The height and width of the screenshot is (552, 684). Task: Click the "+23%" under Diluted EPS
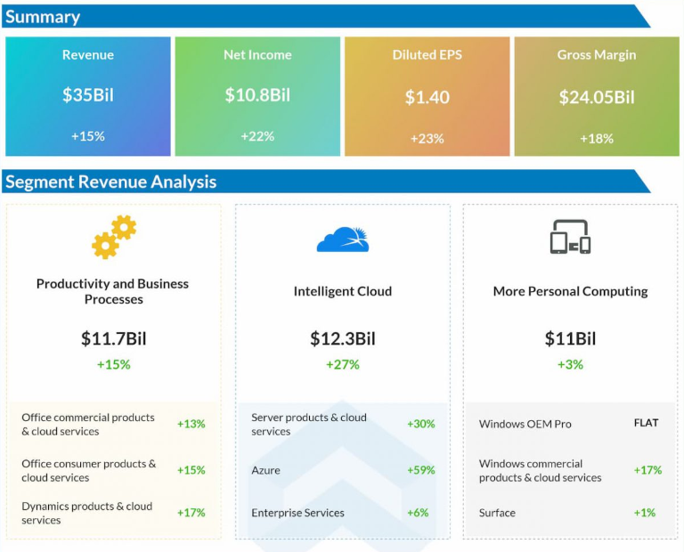(427, 139)
